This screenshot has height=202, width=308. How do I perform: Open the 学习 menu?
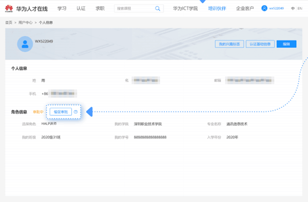[x=62, y=8]
